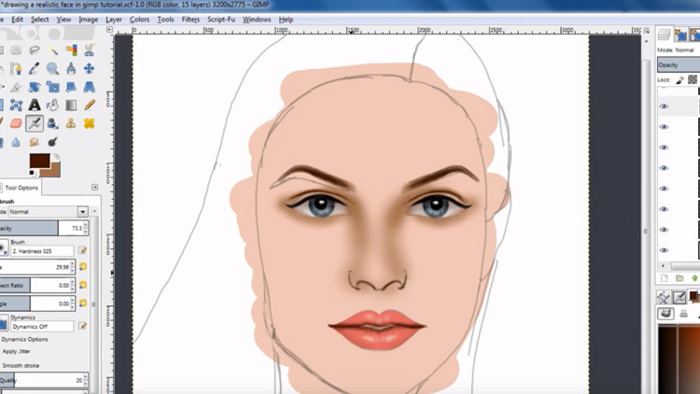The width and height of the screenshot is (700, 394).
Task: Open the Tool Options tab configuration menu
Action: (x=96, y=188)
